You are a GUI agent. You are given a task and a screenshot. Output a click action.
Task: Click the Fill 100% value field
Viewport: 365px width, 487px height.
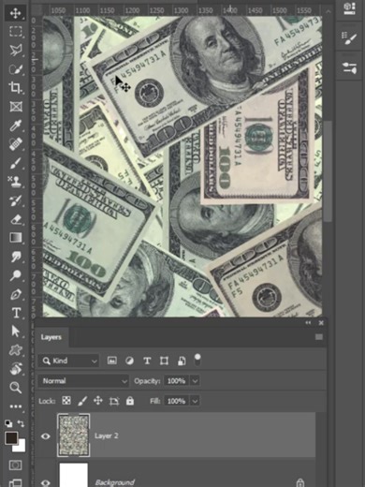click(x=176, y=401)
